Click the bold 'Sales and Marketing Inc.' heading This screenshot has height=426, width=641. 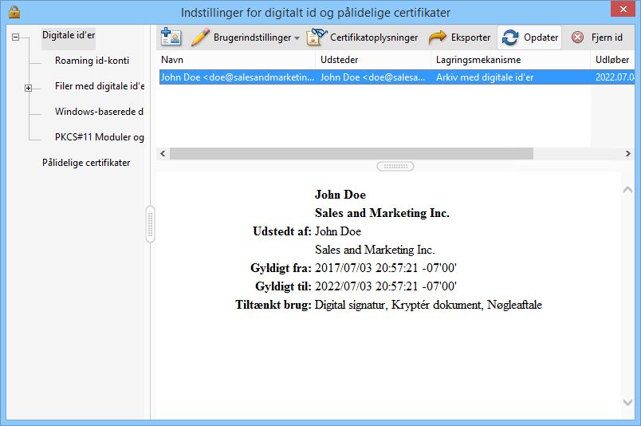point(382,213)
